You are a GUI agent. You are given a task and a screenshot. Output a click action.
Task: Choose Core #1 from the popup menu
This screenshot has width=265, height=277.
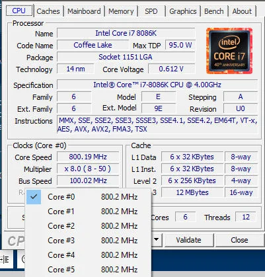click(x=89, y=212)
